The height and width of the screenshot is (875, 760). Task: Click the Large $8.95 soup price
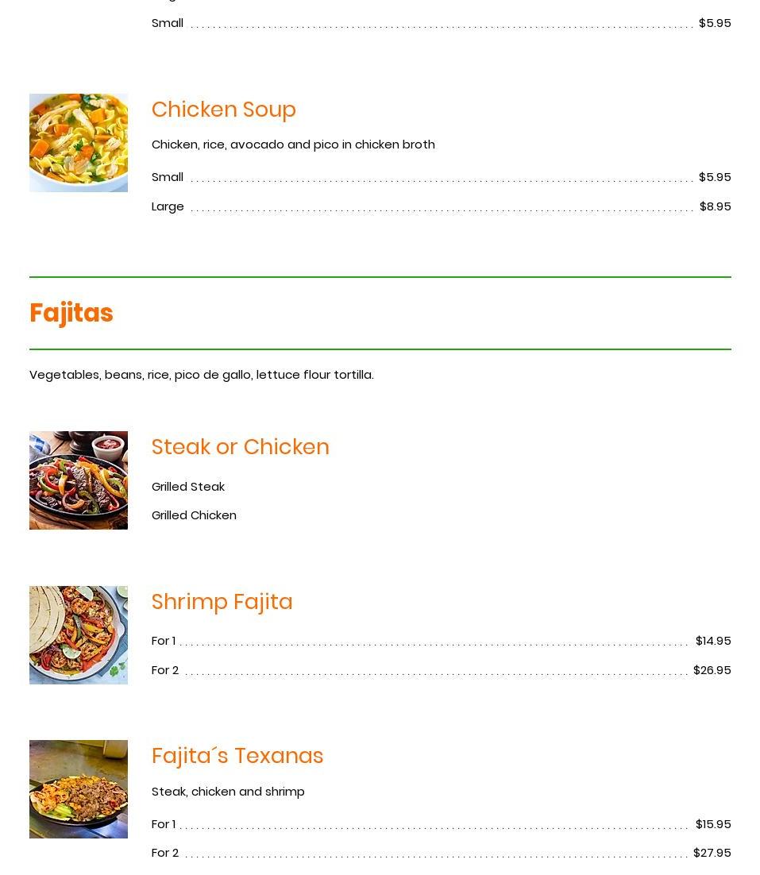[x=715, y=206]
